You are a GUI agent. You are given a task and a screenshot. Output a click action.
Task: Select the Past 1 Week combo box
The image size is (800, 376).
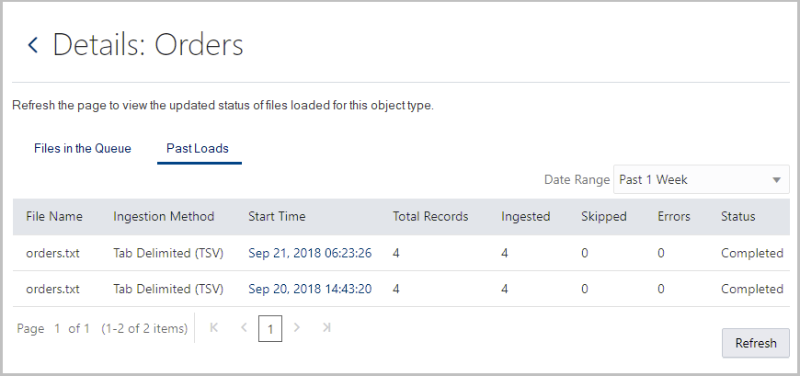coord(691,179)
